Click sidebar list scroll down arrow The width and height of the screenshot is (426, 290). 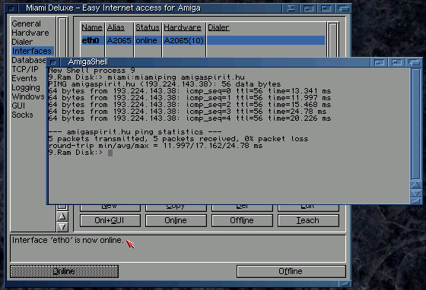pyautogui.click(x=62, y=227)
